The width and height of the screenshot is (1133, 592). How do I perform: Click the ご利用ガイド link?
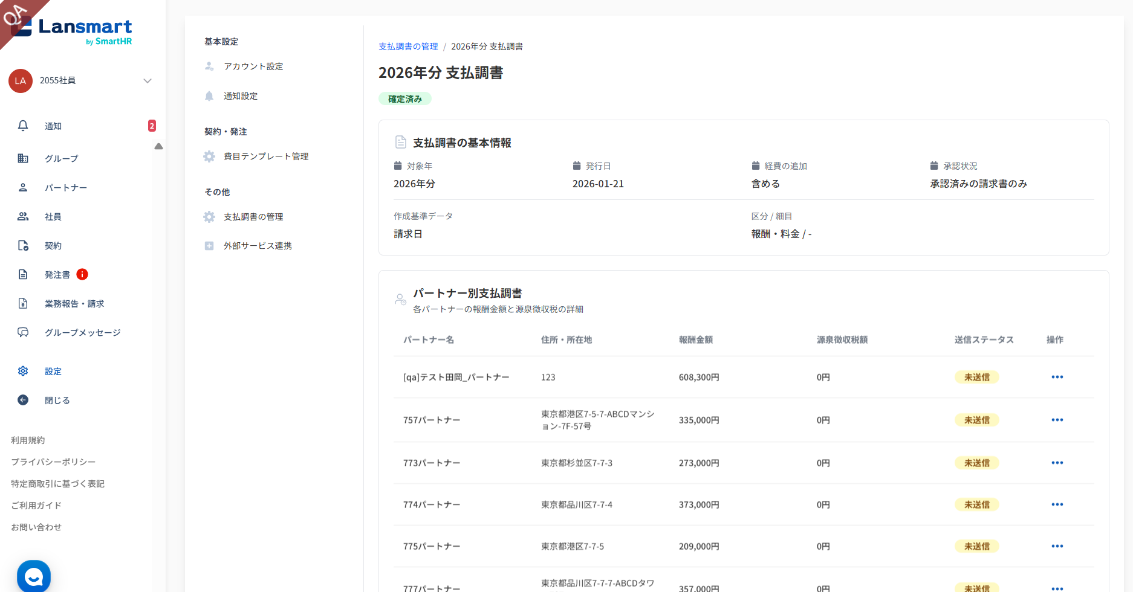[x=36, y=506]
